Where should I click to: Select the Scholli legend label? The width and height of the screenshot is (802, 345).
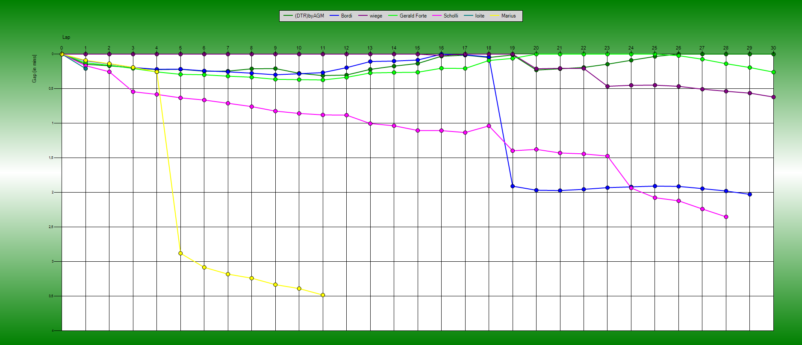[x=451, y=16]
